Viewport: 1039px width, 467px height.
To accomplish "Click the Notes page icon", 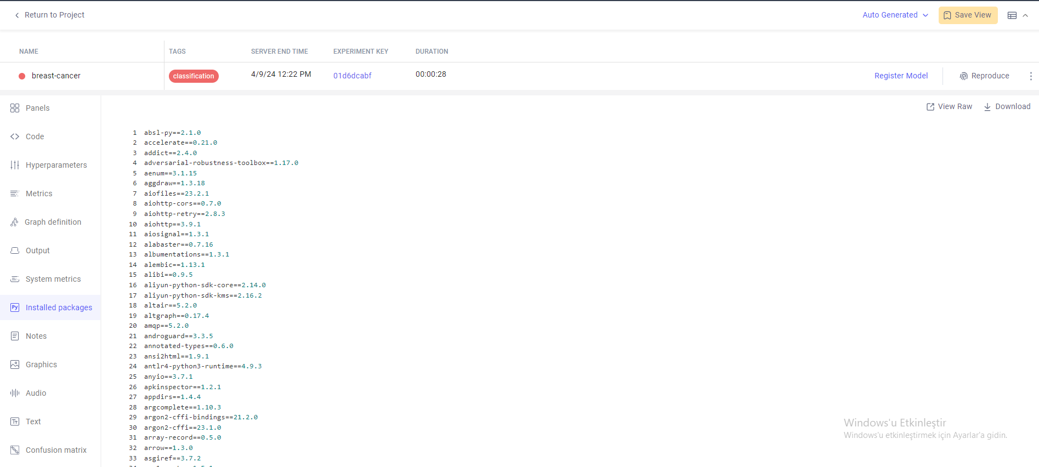I will pyautogui.click(x=15, y=336).
